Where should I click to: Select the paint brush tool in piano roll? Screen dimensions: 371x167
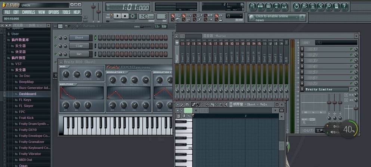198,104
